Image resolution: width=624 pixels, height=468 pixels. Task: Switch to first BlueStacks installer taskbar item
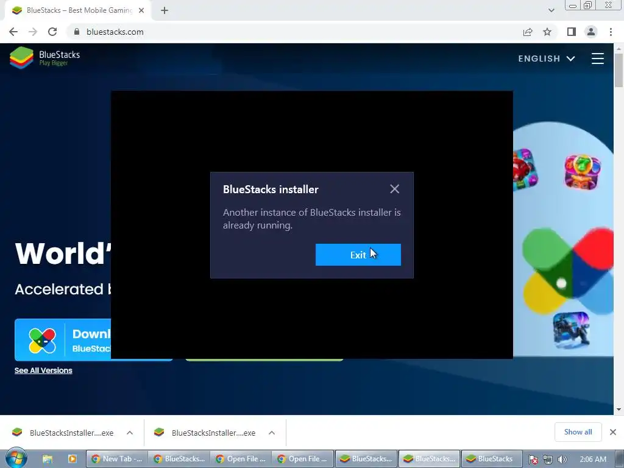coord(366,459)
